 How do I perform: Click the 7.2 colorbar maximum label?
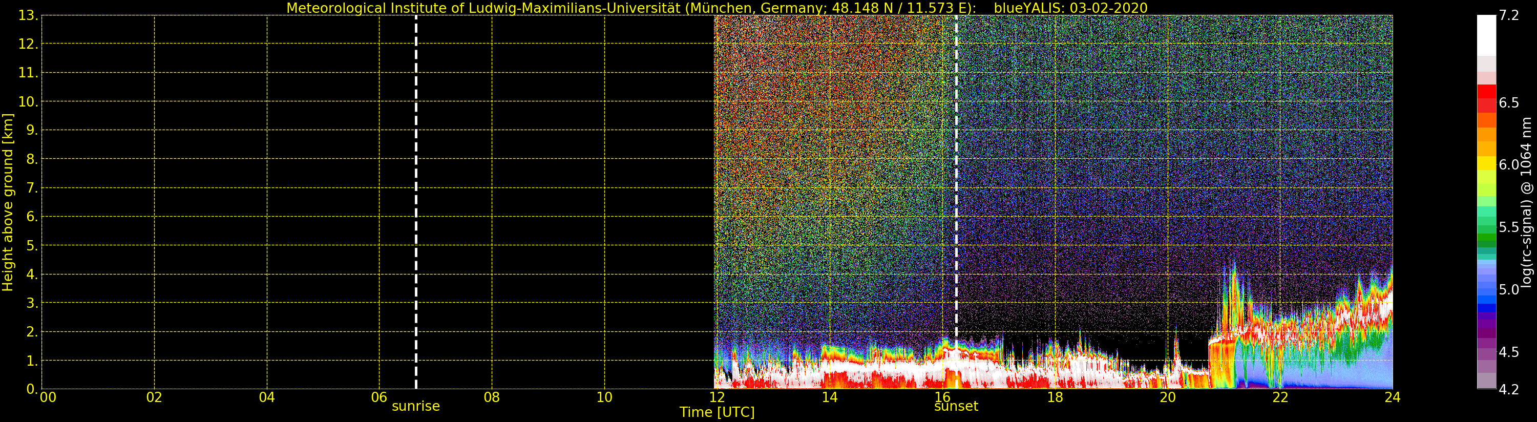pos(1509,15)
